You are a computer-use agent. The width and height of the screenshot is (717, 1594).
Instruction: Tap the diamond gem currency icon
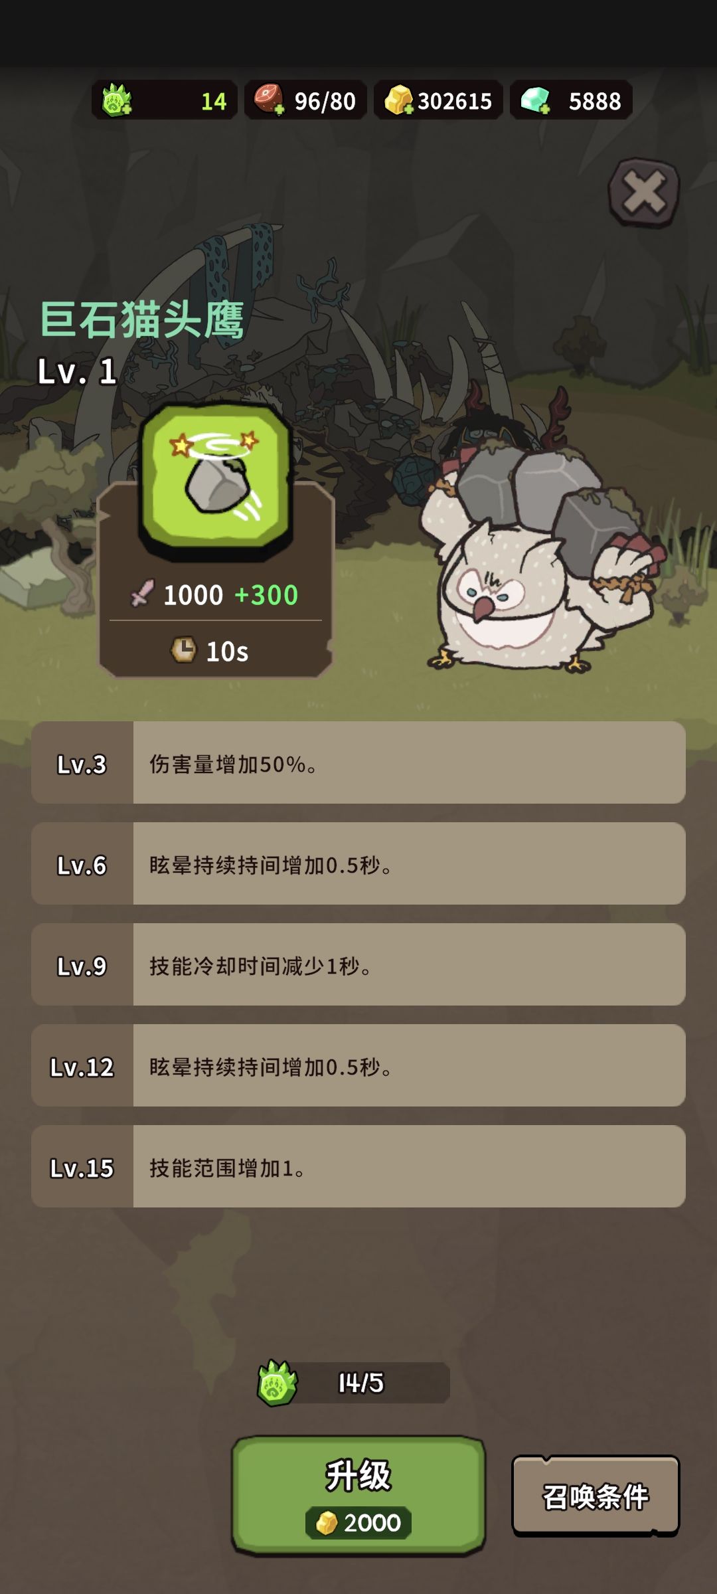pos(534,100)
